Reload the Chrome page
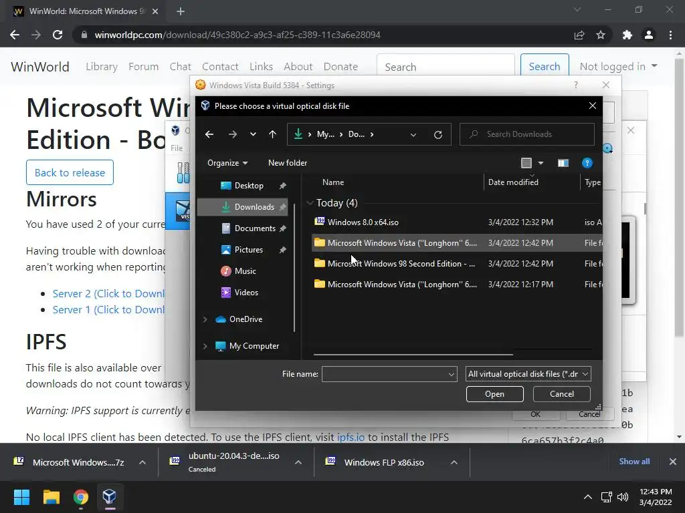 [x=58, y=35]
